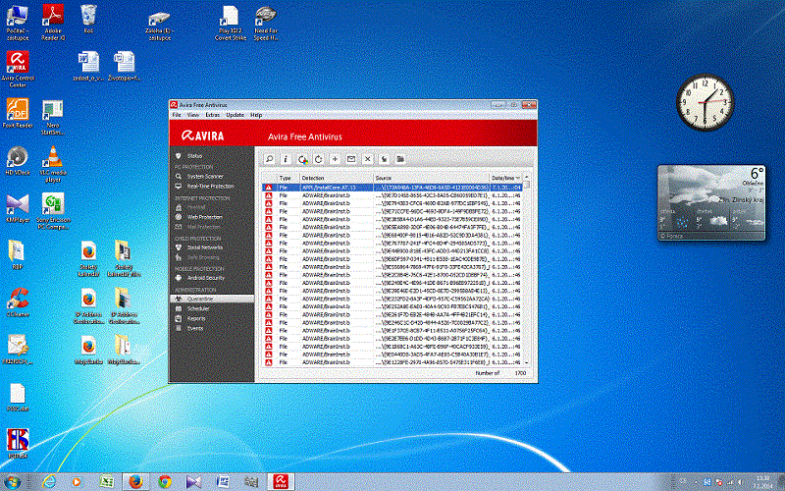Go to the Status page
This screenshot has width=785, height=491.
[194, 155]
